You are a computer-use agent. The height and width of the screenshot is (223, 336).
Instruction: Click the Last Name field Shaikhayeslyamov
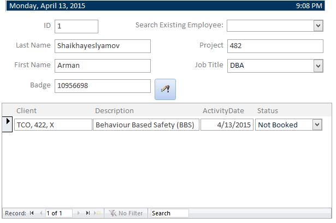point(103,46)
